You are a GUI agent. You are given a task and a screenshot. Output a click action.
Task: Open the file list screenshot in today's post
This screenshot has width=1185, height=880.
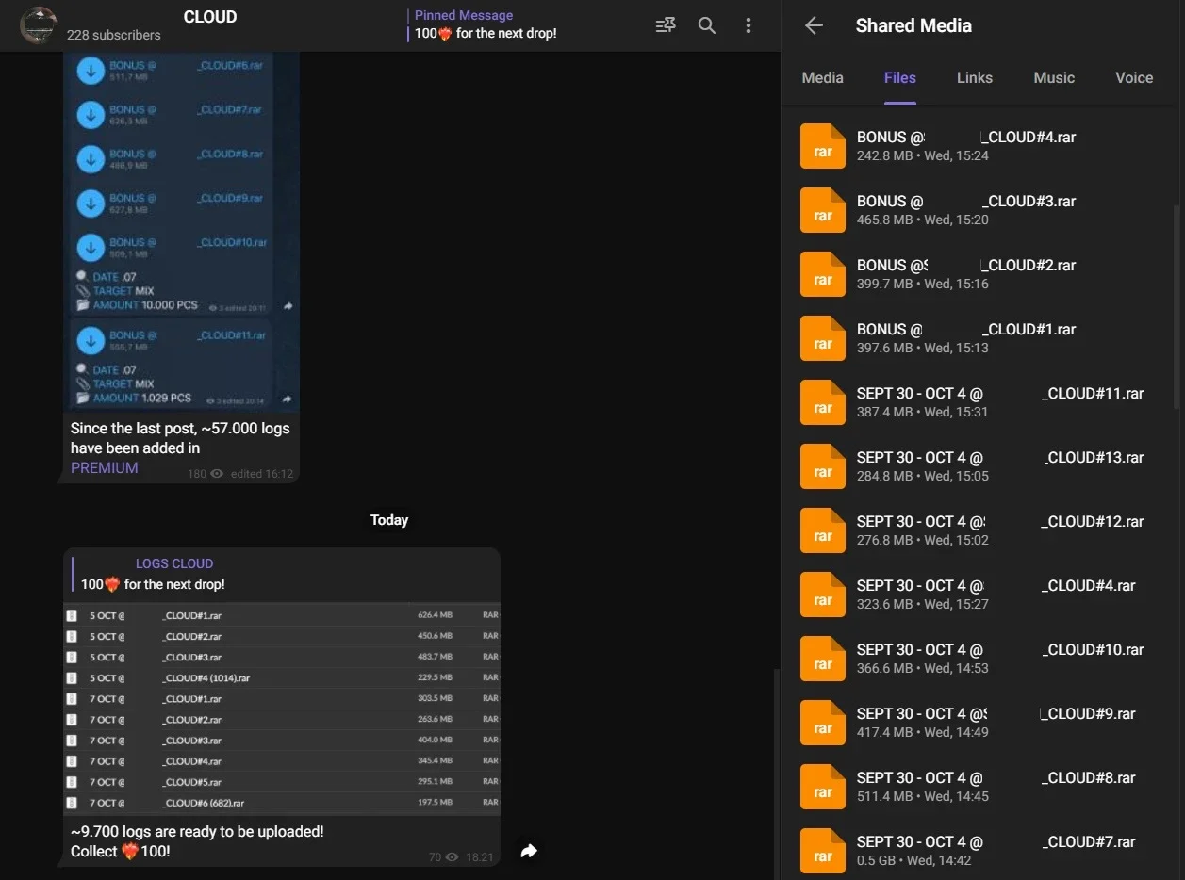tap(282, 709)
